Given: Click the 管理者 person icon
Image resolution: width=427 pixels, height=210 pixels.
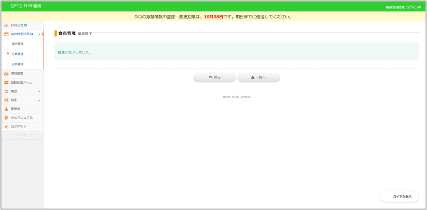Looking at the screenshot, I should coord(6,109).
